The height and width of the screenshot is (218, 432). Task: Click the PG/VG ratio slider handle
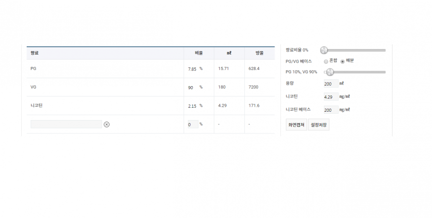coord(330,72)
